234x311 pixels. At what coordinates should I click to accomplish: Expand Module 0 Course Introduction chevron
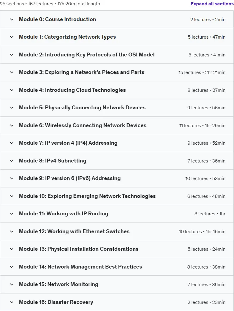click(12, 19)
